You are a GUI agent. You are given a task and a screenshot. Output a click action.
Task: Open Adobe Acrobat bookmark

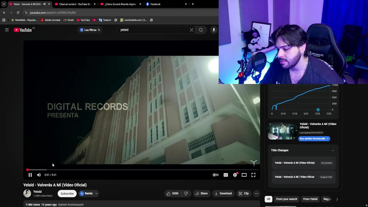point(50,20)
